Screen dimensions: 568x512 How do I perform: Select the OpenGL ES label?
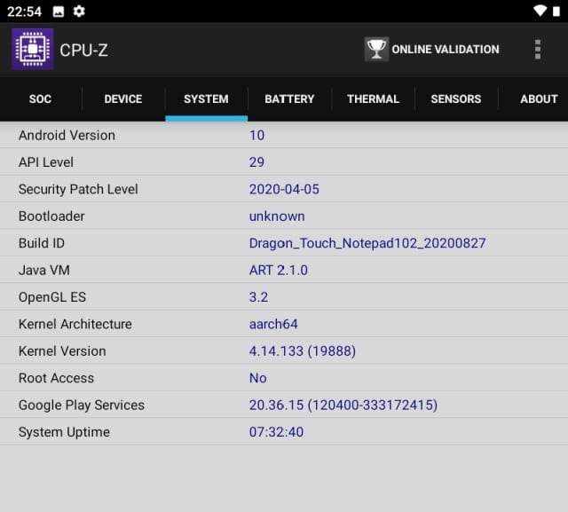52,297
